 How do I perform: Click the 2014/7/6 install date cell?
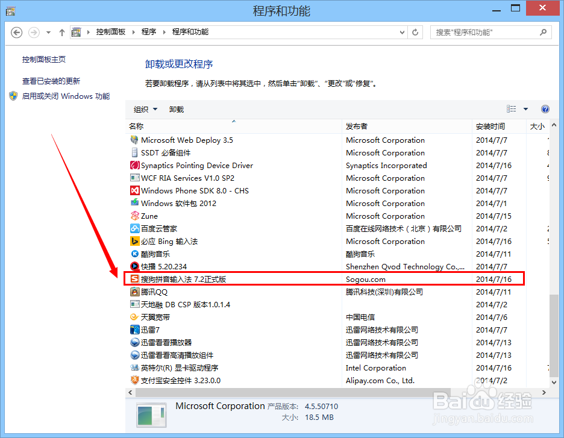[x=491, y=317]
